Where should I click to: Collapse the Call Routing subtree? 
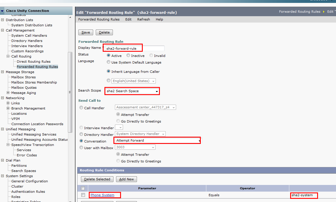coord(8,56)
